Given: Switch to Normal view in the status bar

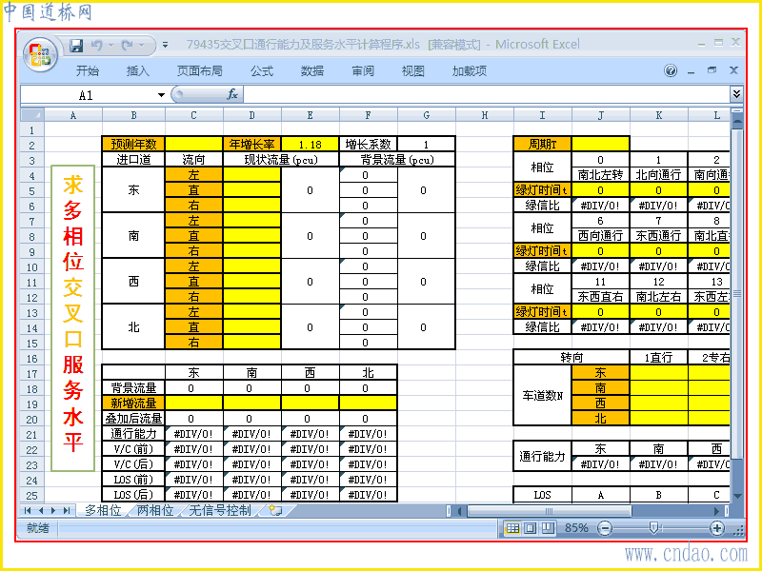Looking at the screenshot, I should click(512, 528).
